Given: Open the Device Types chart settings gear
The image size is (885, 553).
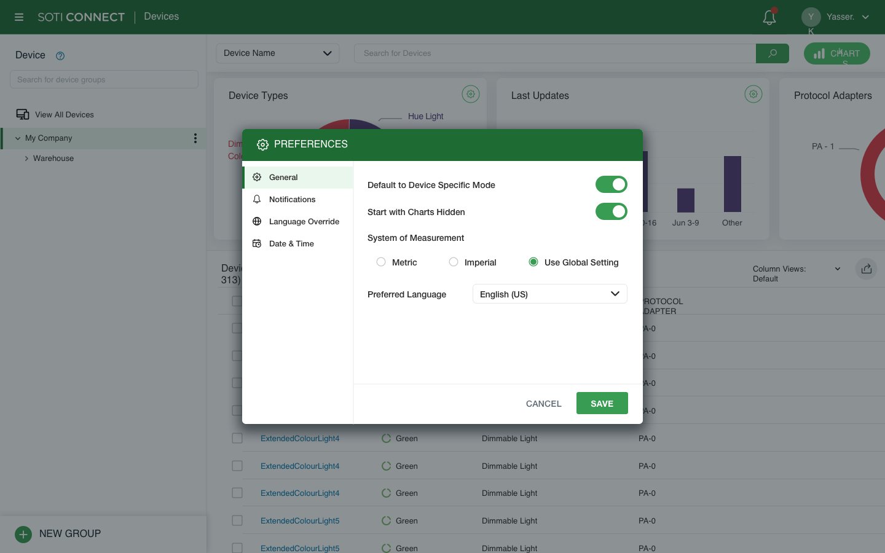Looking at the screenshot, I should click(x=471, y=94).
